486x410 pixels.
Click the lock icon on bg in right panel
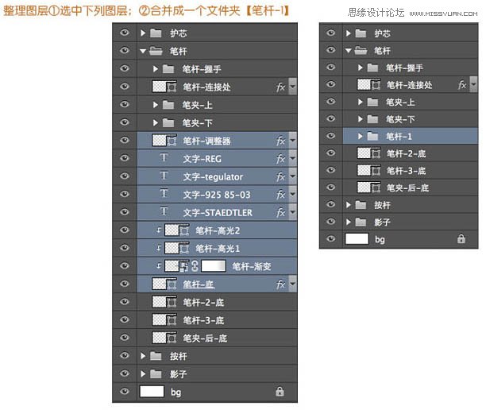click(x=461, y=239)
